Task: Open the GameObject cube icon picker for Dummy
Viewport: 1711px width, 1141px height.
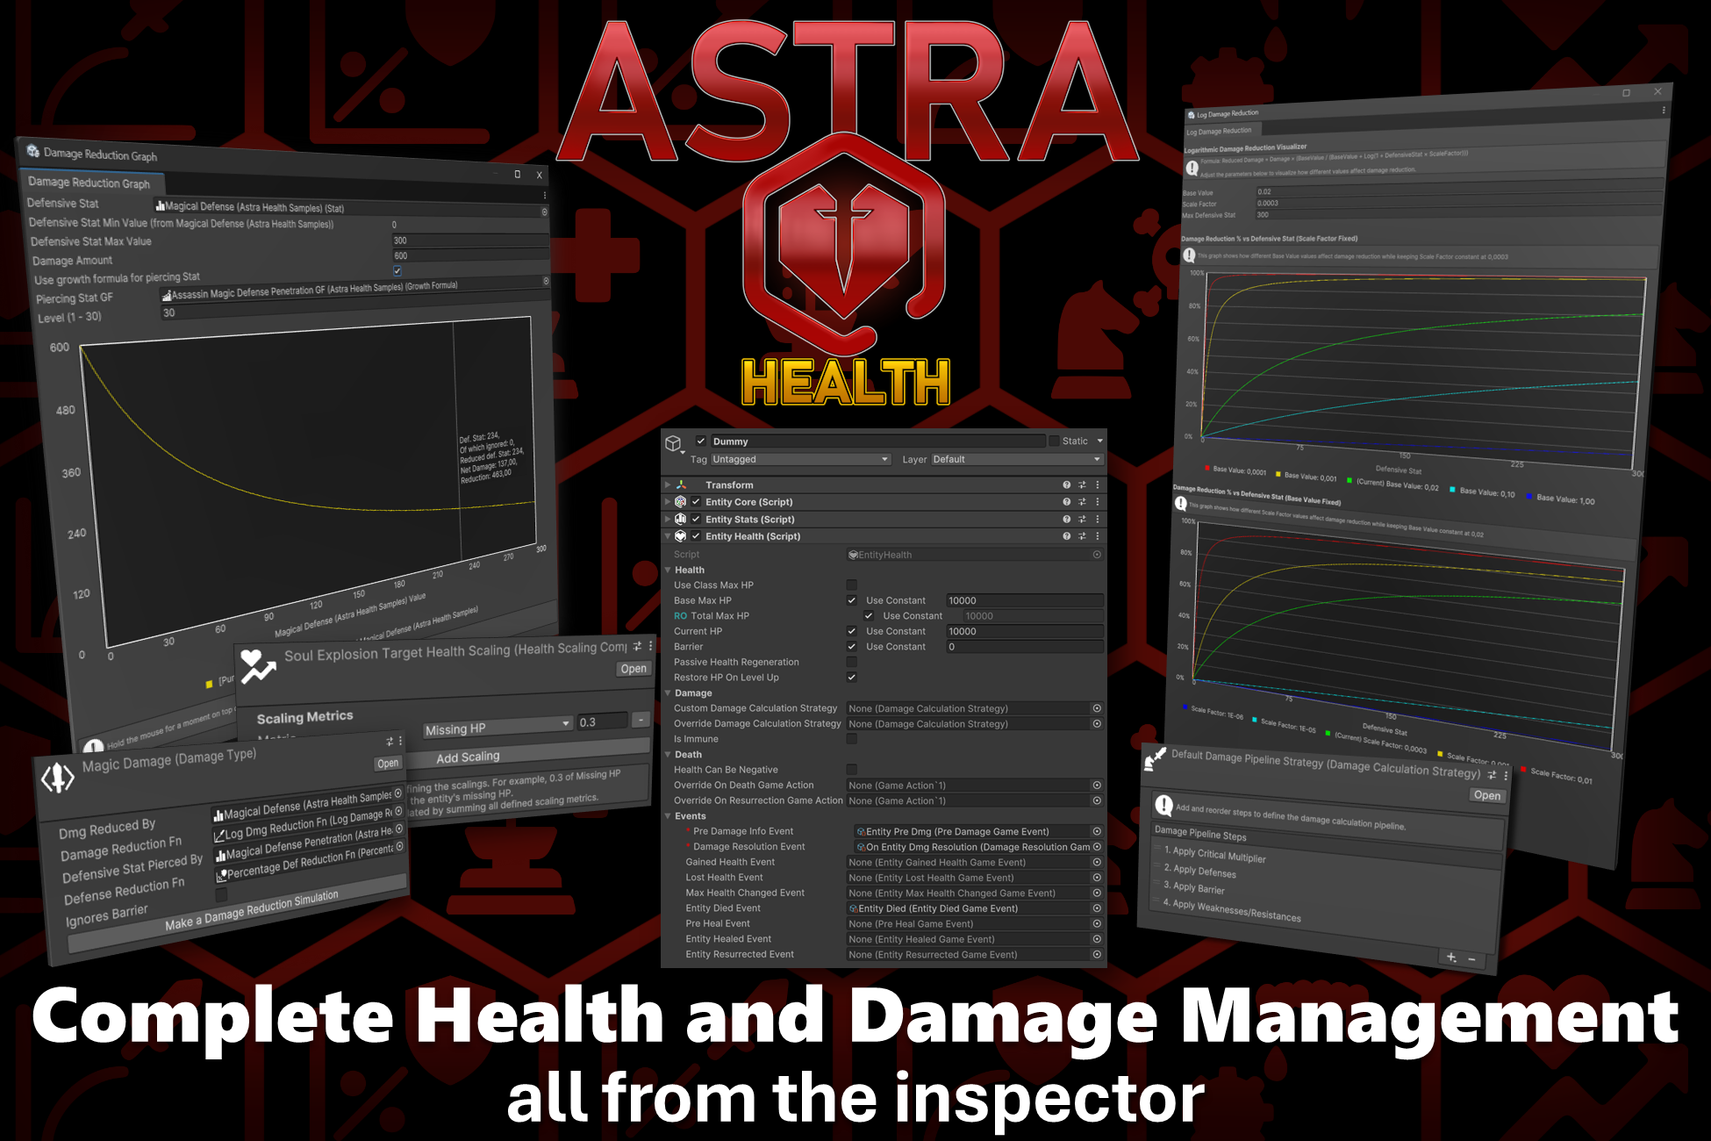Action: tap(674, 444)
